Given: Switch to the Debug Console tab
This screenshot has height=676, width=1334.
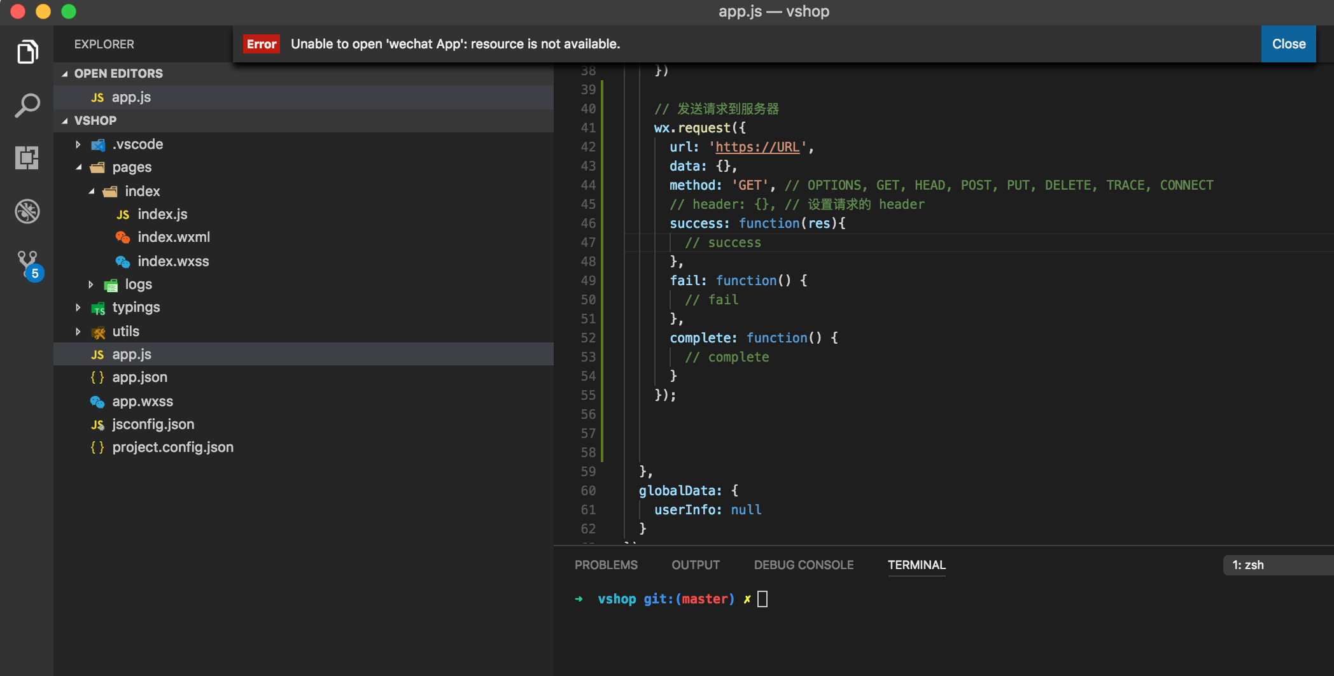Looking at the screenshot, I should pos(804,565).
